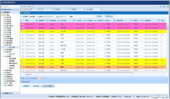Close the 生产任务 tab with its x
Viewport: 170px width, 99px height.
point(101,9)
